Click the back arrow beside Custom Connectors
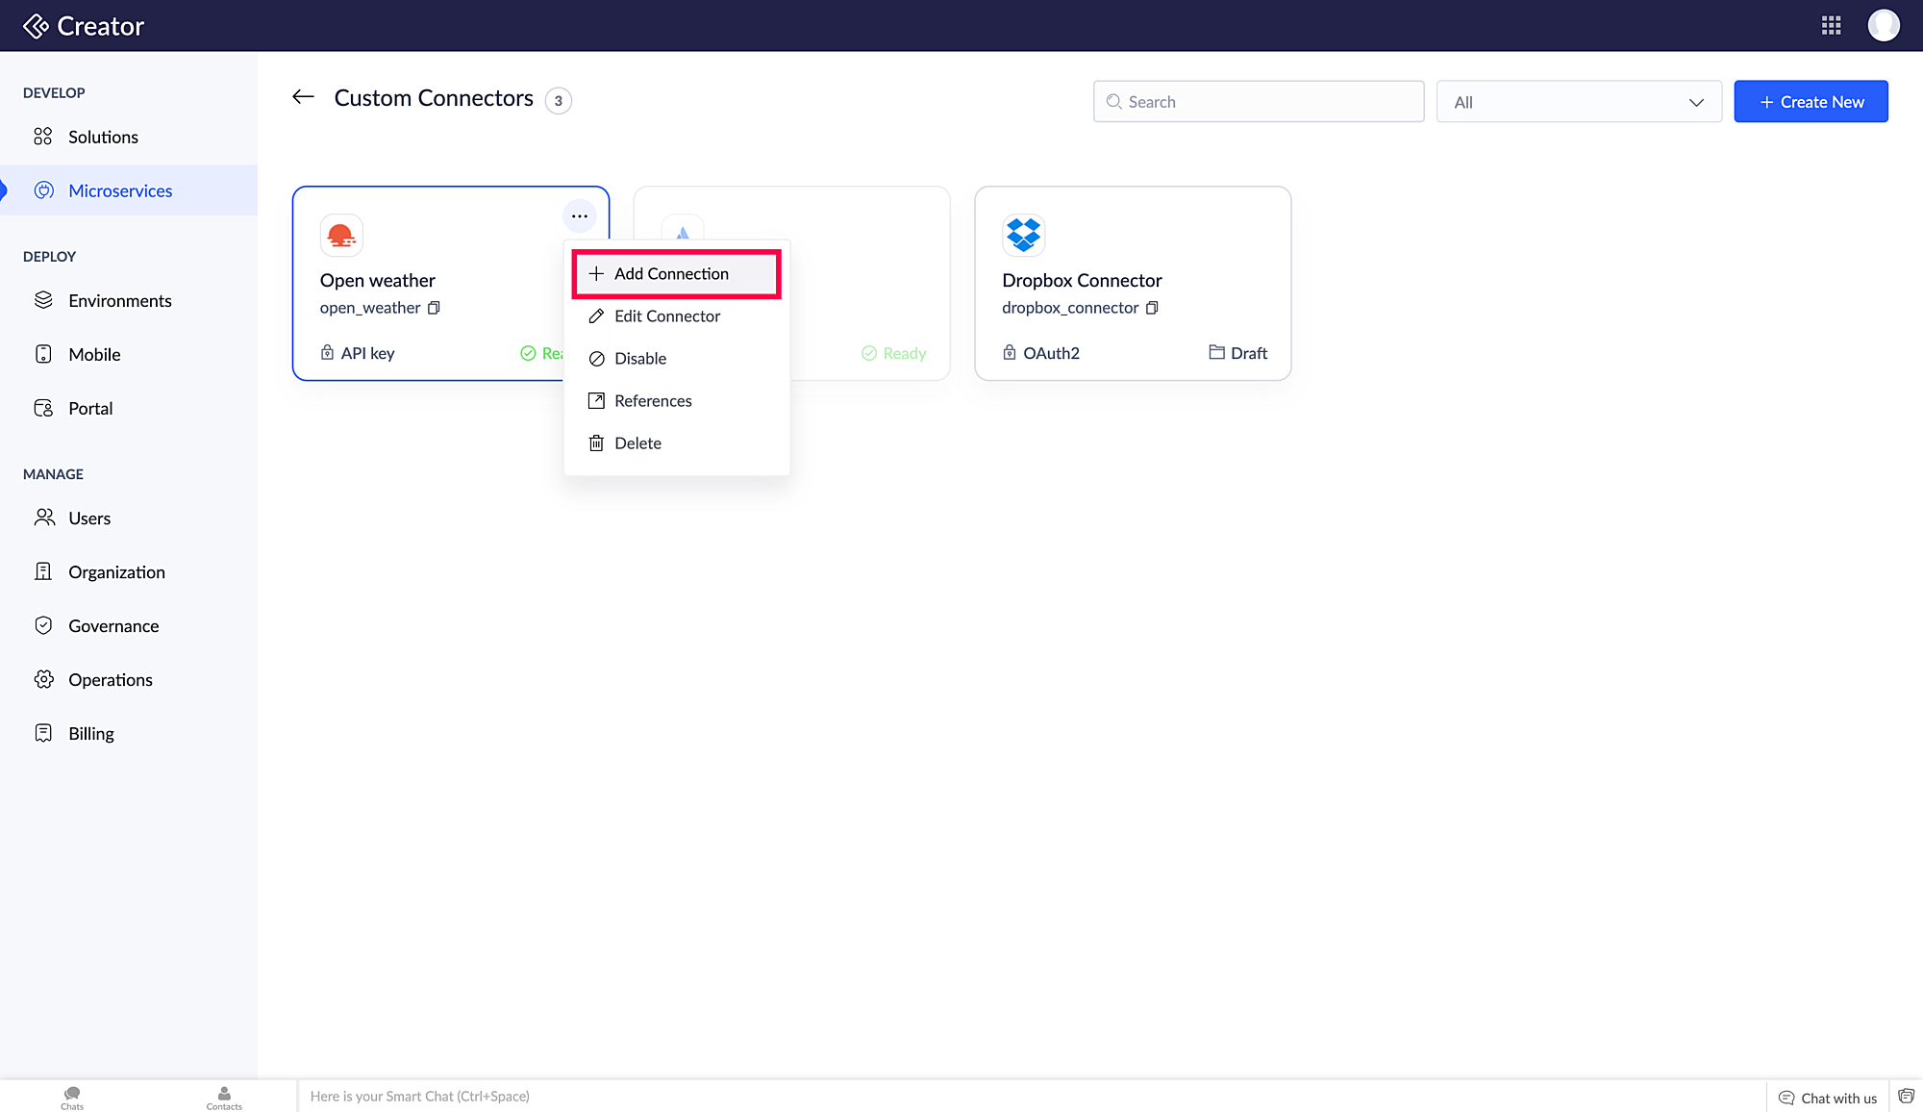Image resolution: width=1923 pixels, height=1112 pixels. tap(303, 96)
